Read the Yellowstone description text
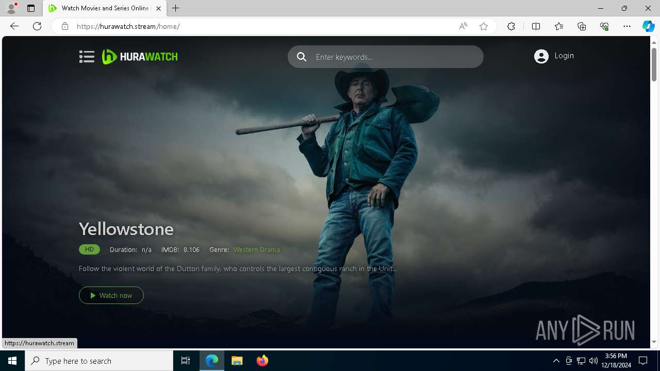 tap(238, 268)
